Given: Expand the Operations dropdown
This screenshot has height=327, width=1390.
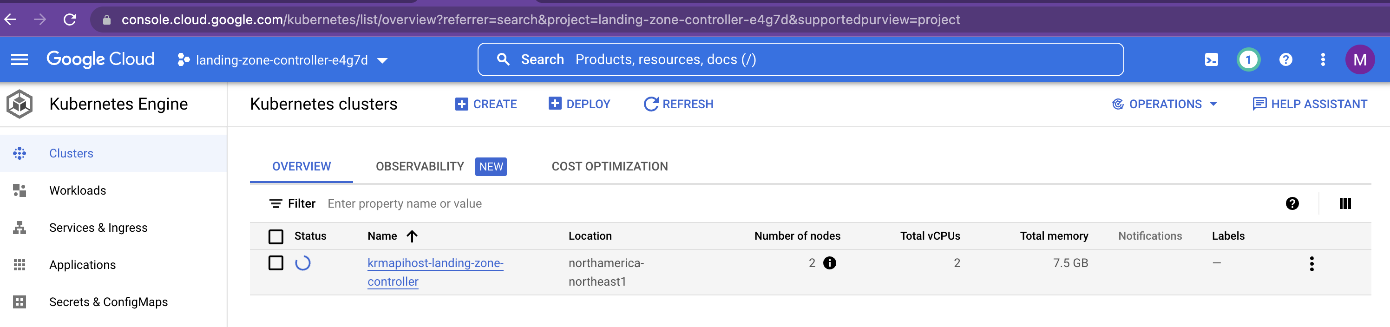Looking at the screenshot, I should [1164, 104].
